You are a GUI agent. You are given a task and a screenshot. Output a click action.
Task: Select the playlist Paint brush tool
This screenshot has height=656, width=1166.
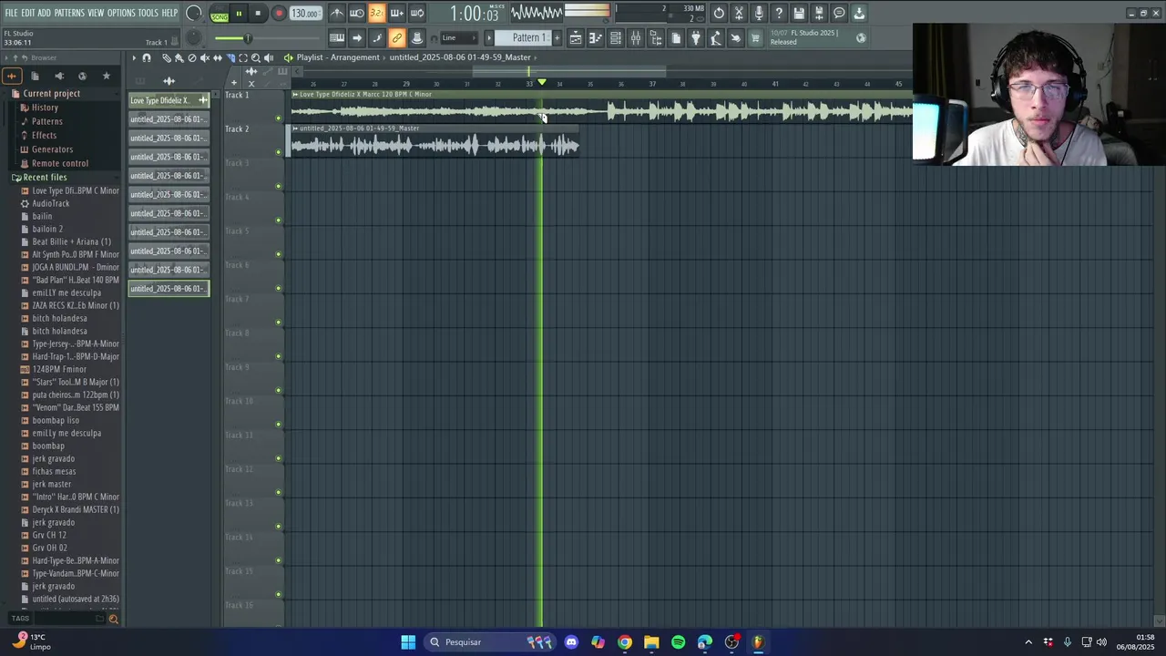click(x=179, y=57)
